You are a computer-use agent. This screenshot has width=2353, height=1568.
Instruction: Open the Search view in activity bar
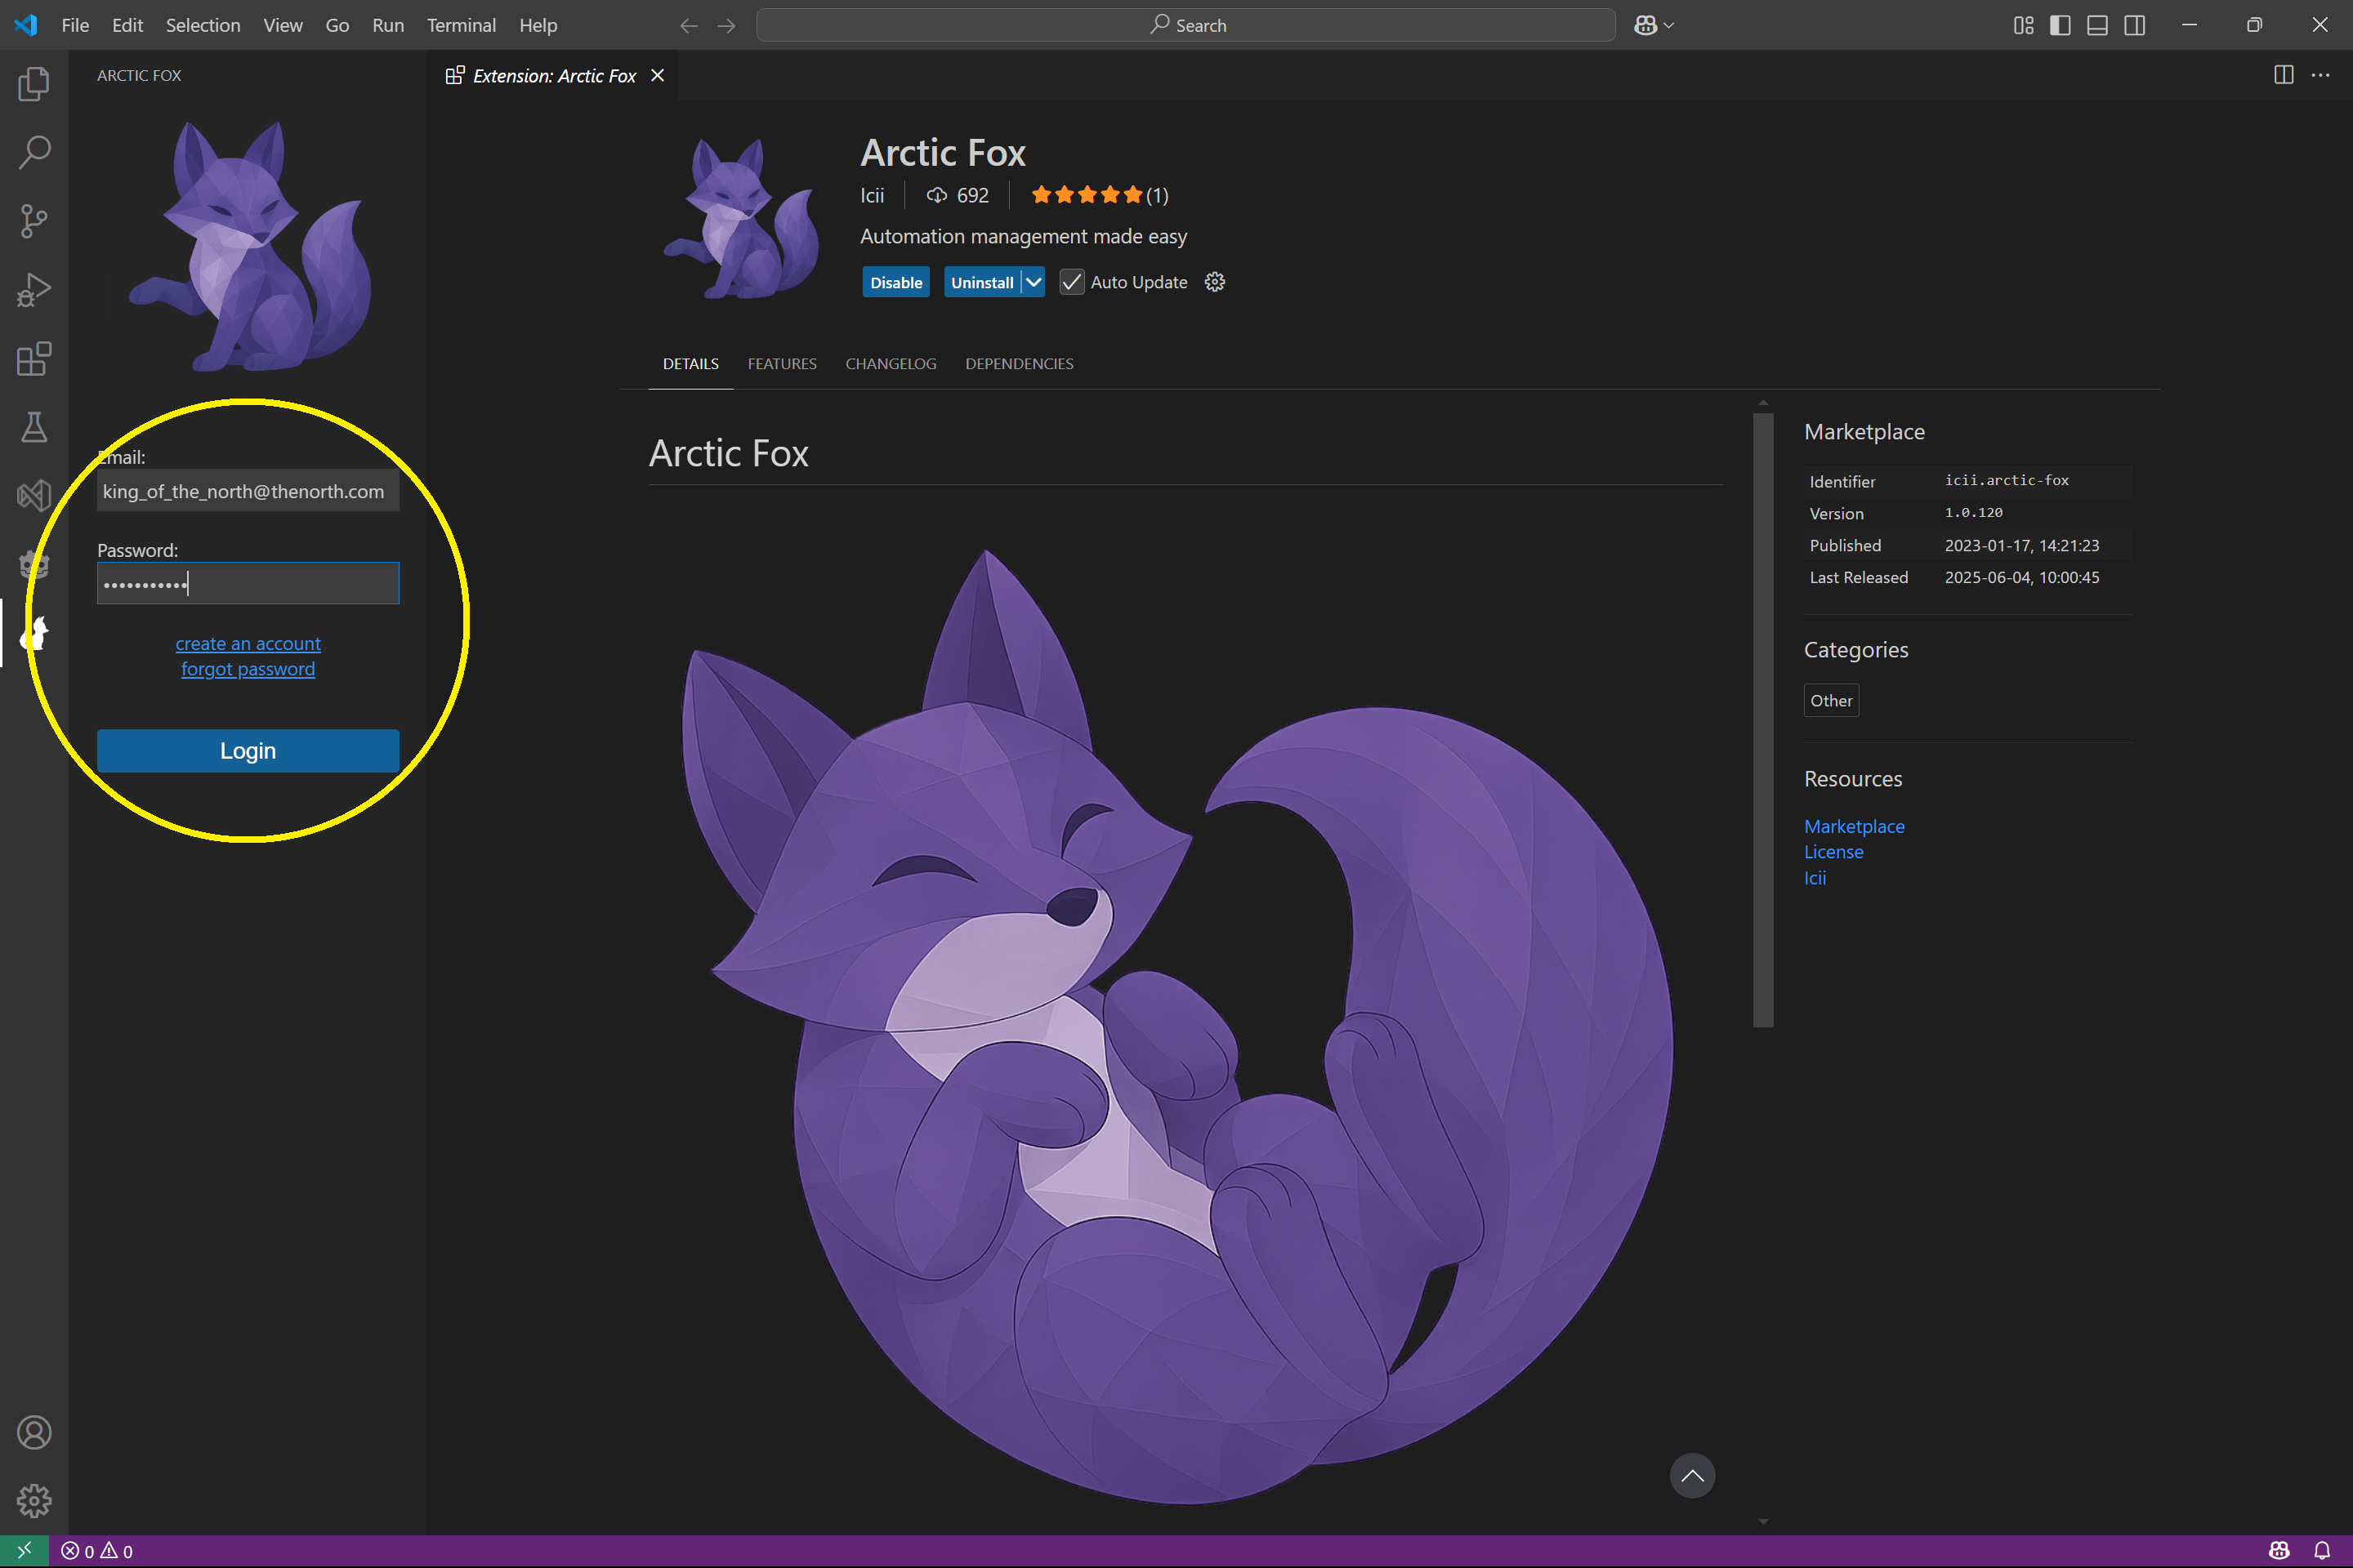coord(34,152)
